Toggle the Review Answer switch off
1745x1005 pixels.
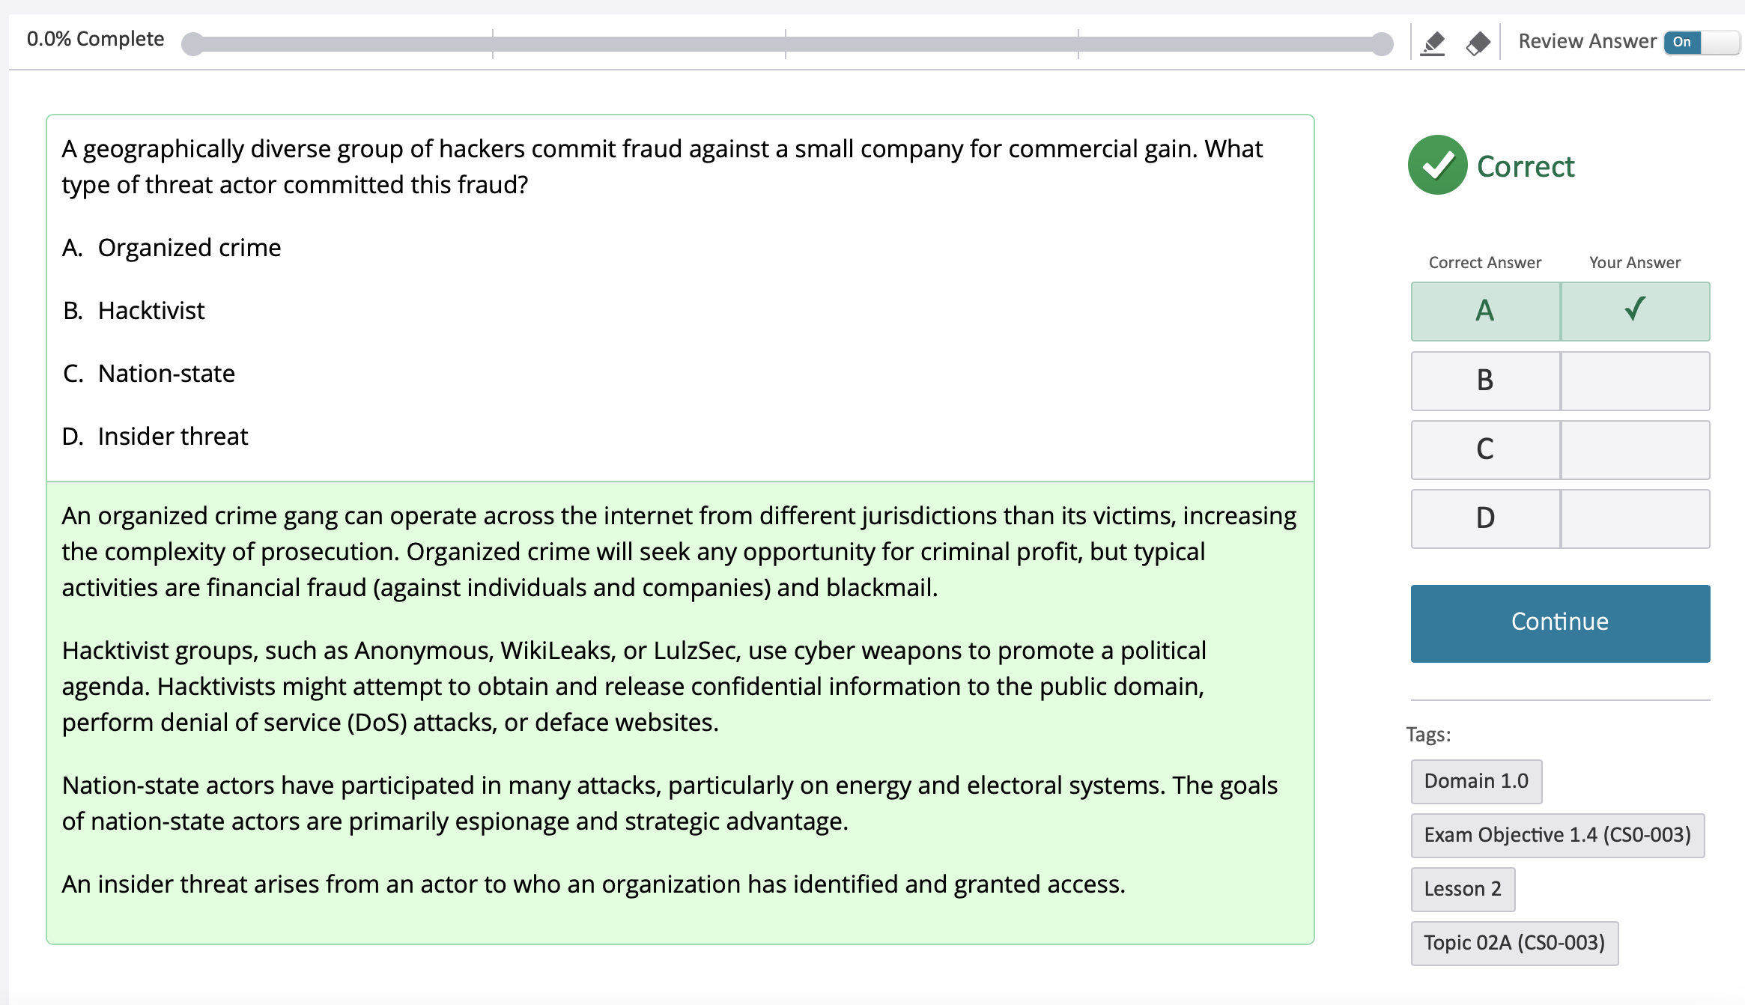click(1699, 42)
